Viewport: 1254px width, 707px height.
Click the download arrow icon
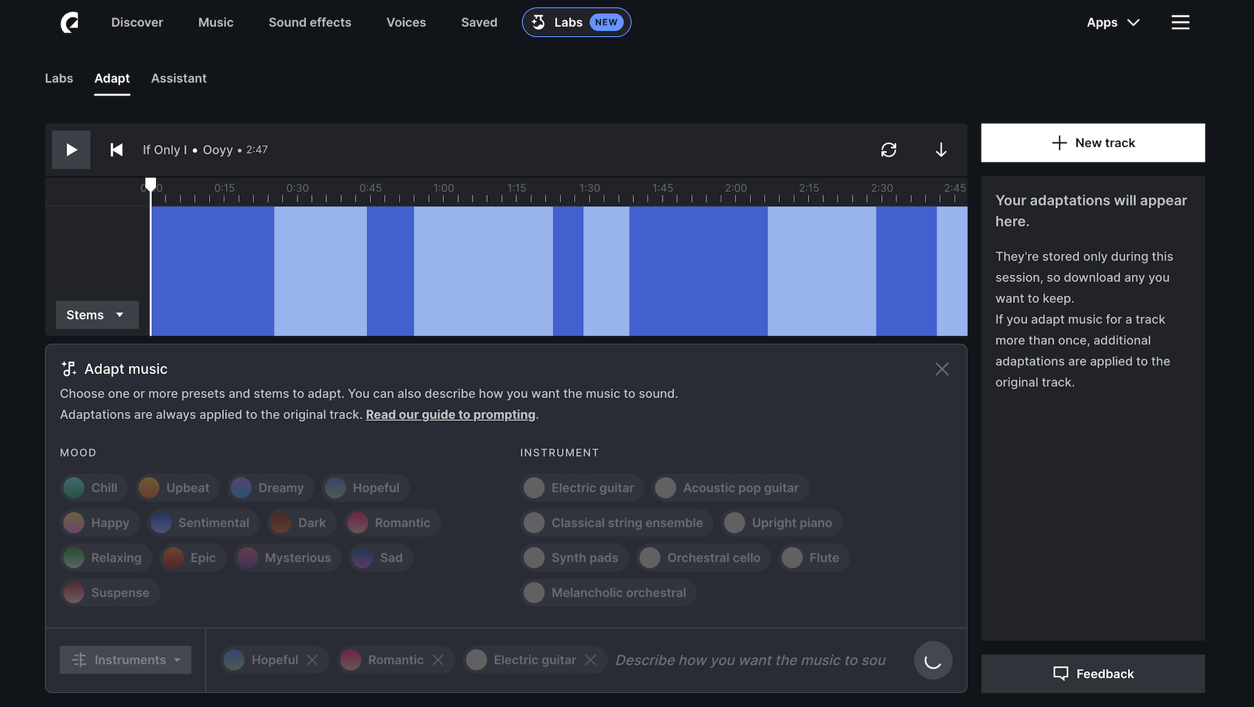[940, 150]
